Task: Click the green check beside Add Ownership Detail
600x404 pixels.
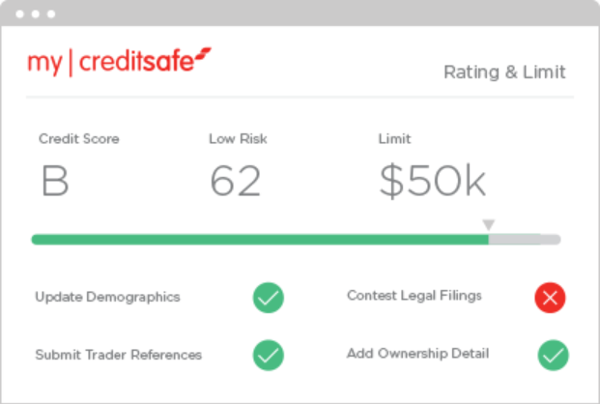Action: click(x=553, y=355)
